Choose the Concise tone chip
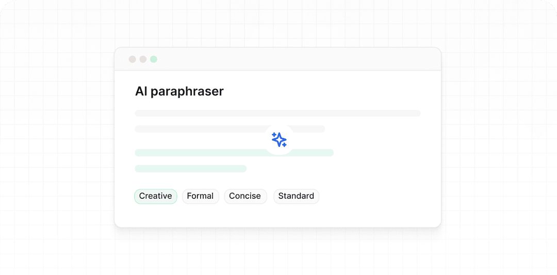 (x=245, y=196)
